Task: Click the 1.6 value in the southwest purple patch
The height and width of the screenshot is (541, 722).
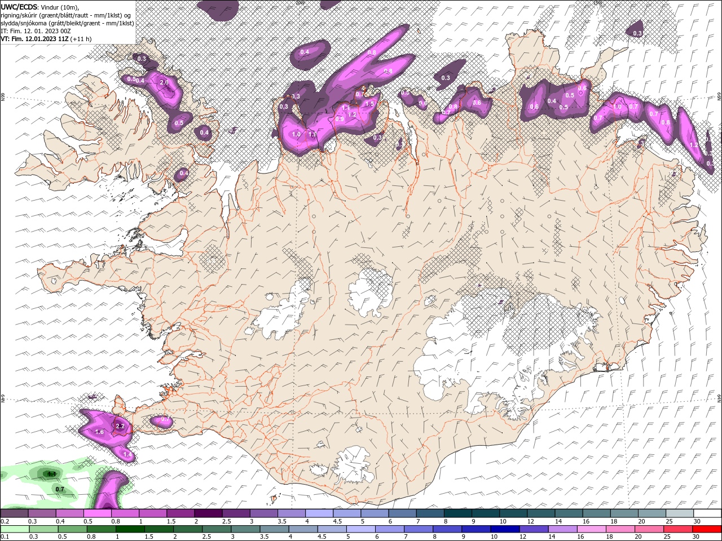Action: [100, 432]
